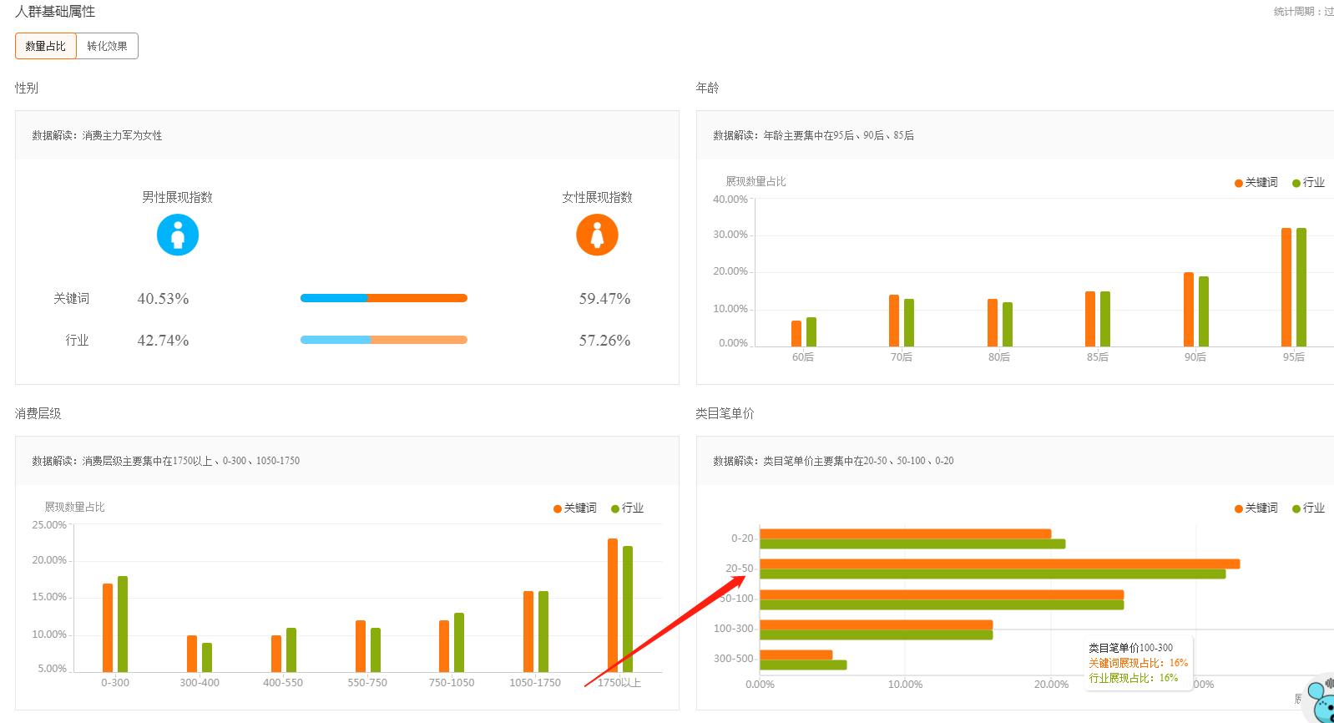Click the orange 20-50 price bar
The height and width of the screenshot is (723, 1334).
pos(999,564)
